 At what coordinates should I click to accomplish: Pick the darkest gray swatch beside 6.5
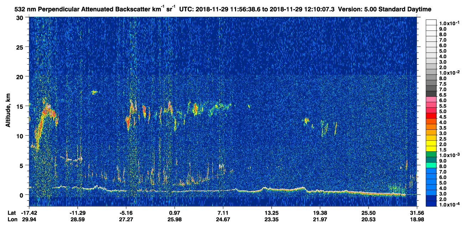(x=431, y=94)
